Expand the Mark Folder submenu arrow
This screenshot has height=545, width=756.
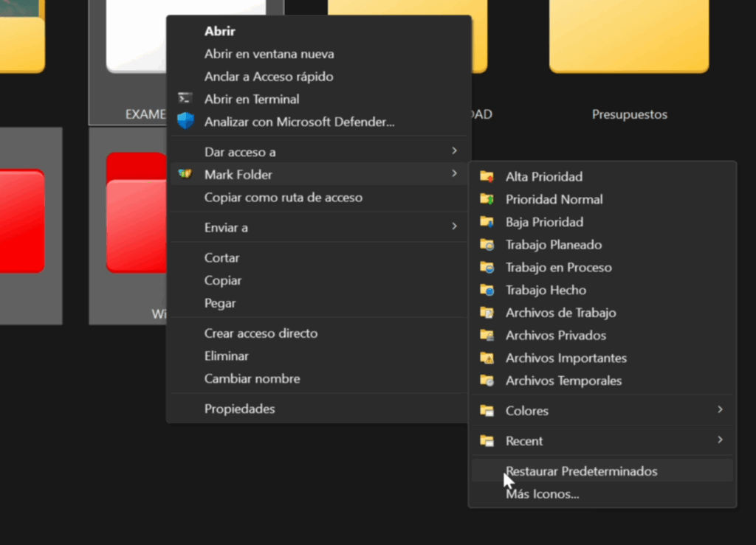pos(454,173)
